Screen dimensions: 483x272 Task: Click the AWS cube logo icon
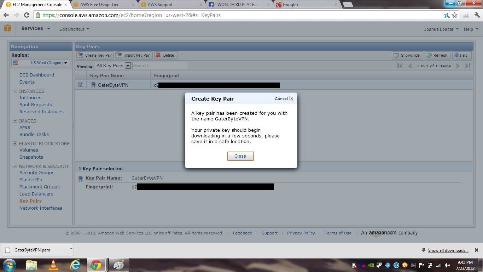(x=8, y=28)
